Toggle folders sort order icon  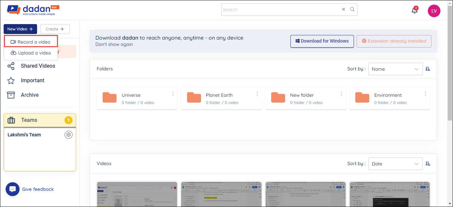click(428, 69)
